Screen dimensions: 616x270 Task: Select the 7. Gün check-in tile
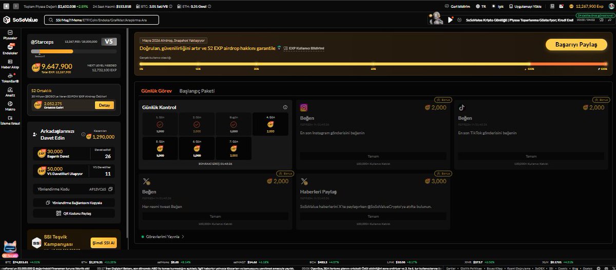pyautogui.click(x=234, y=148)
